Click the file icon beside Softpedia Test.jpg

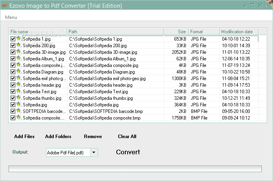point(19,91)
